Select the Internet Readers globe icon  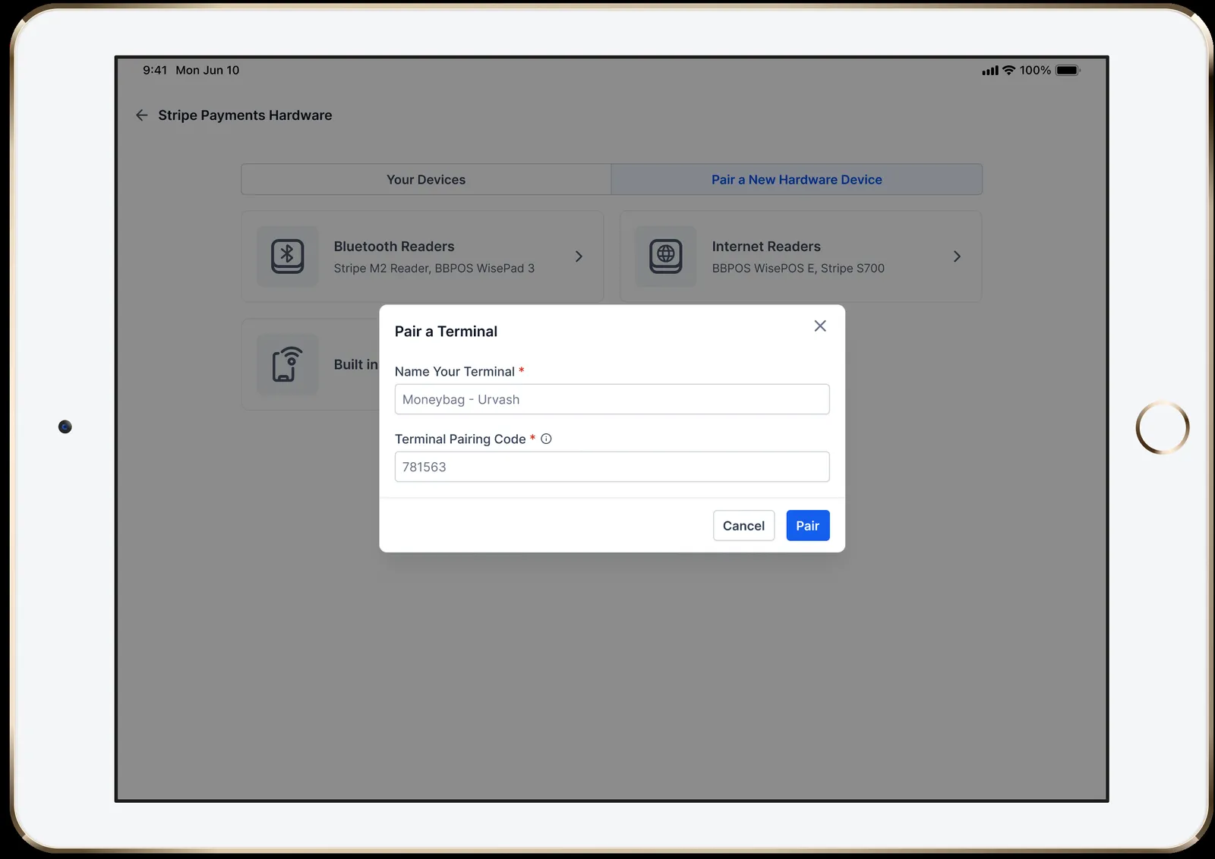[x=666, y=256]
